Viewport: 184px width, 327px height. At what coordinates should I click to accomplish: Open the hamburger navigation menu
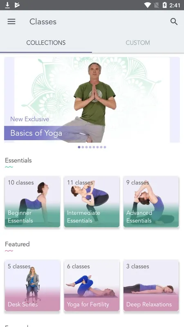(11, 22)
